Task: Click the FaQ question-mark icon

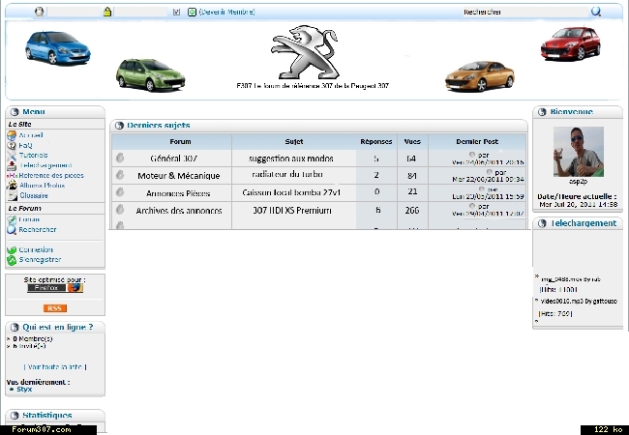Action: (12, 145)
